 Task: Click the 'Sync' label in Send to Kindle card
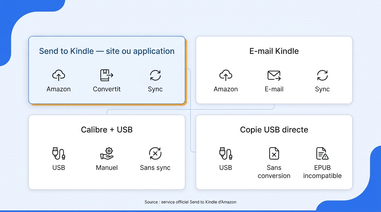[x=155, y=89]
